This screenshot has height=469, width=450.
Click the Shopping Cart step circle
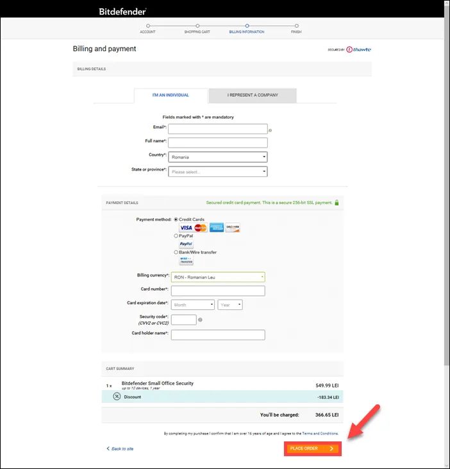tap(197, 26)
